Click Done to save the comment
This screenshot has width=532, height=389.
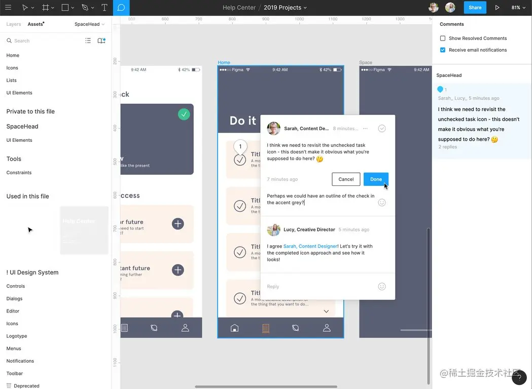(376, 179)
